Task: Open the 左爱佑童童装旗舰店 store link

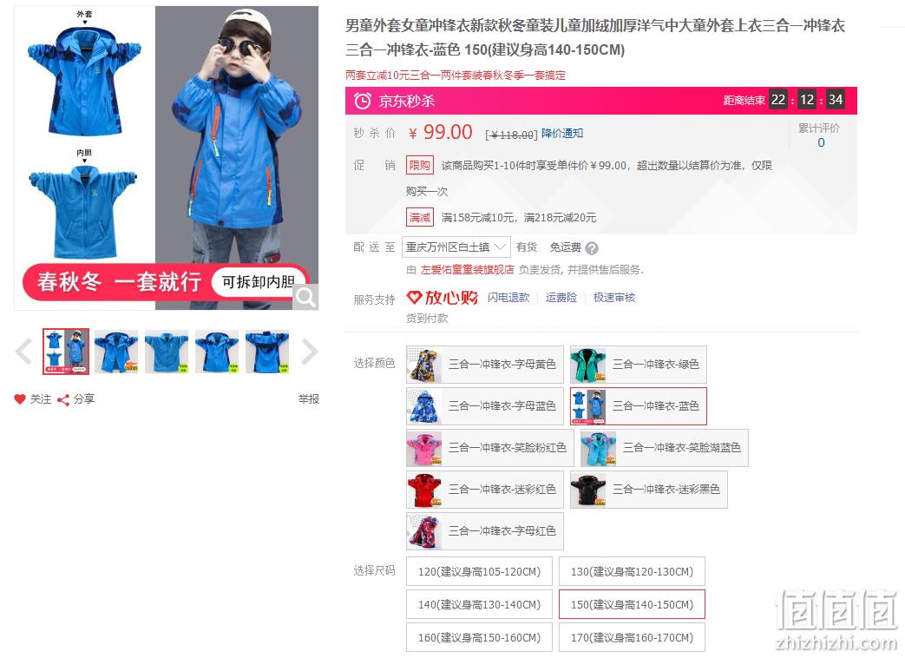Action: click(468, 270)
